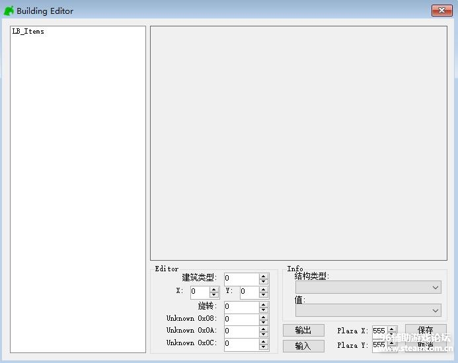Decrease the 建筑类型 value with down arrow
The height and width of the screenshot is (363, 458).
click(264, 282)
